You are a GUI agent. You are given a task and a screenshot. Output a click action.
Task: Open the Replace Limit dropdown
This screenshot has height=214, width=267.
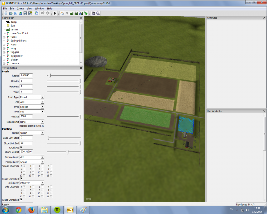[32, 122]
